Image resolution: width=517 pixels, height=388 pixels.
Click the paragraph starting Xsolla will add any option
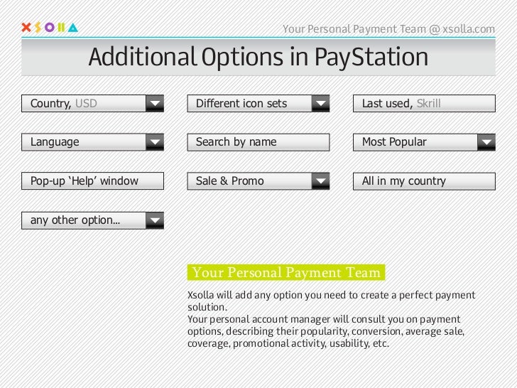(x=332, y=301)
